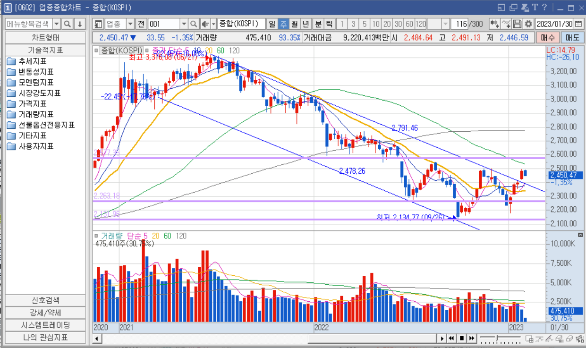
Task: Click the crosshair data window icon bottom right
Action: (x=530, y=339)
